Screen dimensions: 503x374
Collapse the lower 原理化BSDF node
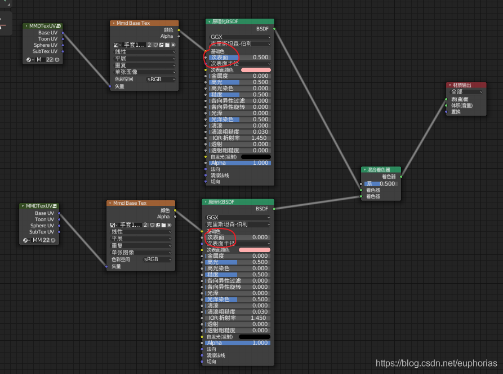[205, 202]
